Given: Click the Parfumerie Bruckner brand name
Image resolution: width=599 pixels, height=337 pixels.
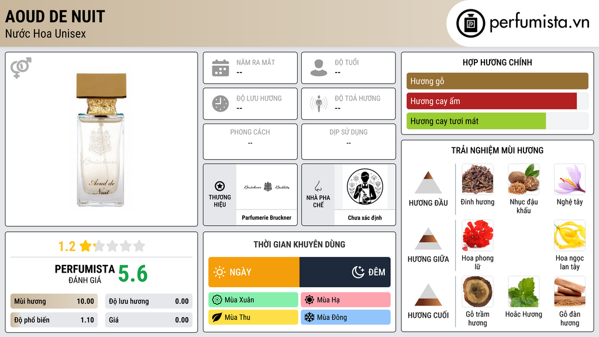Looking at the screenshot, I should coord(267,218).
